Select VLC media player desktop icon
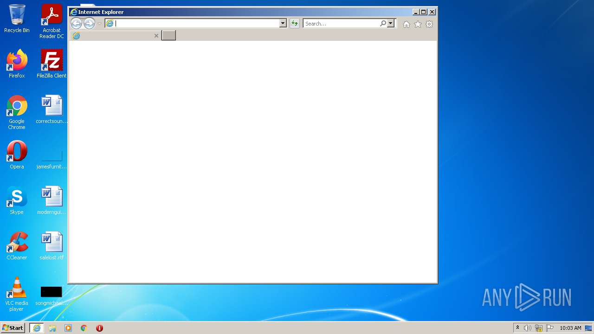This screenshot has width=594, height=334. click(x=17, y=294)
